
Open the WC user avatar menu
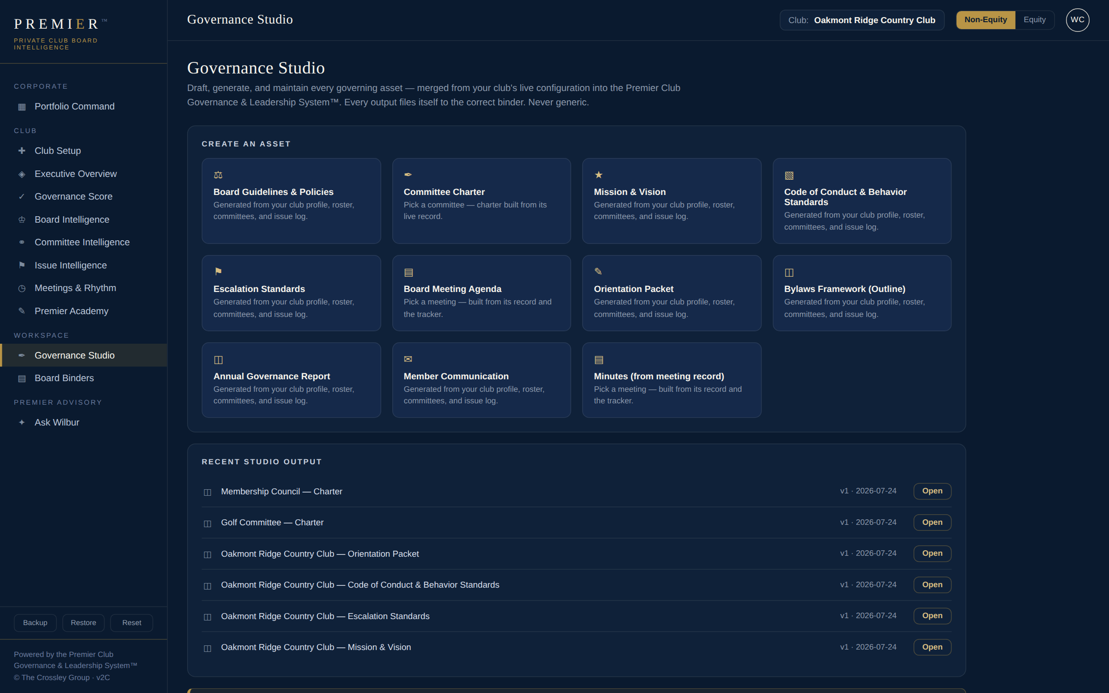(1077, 20)
